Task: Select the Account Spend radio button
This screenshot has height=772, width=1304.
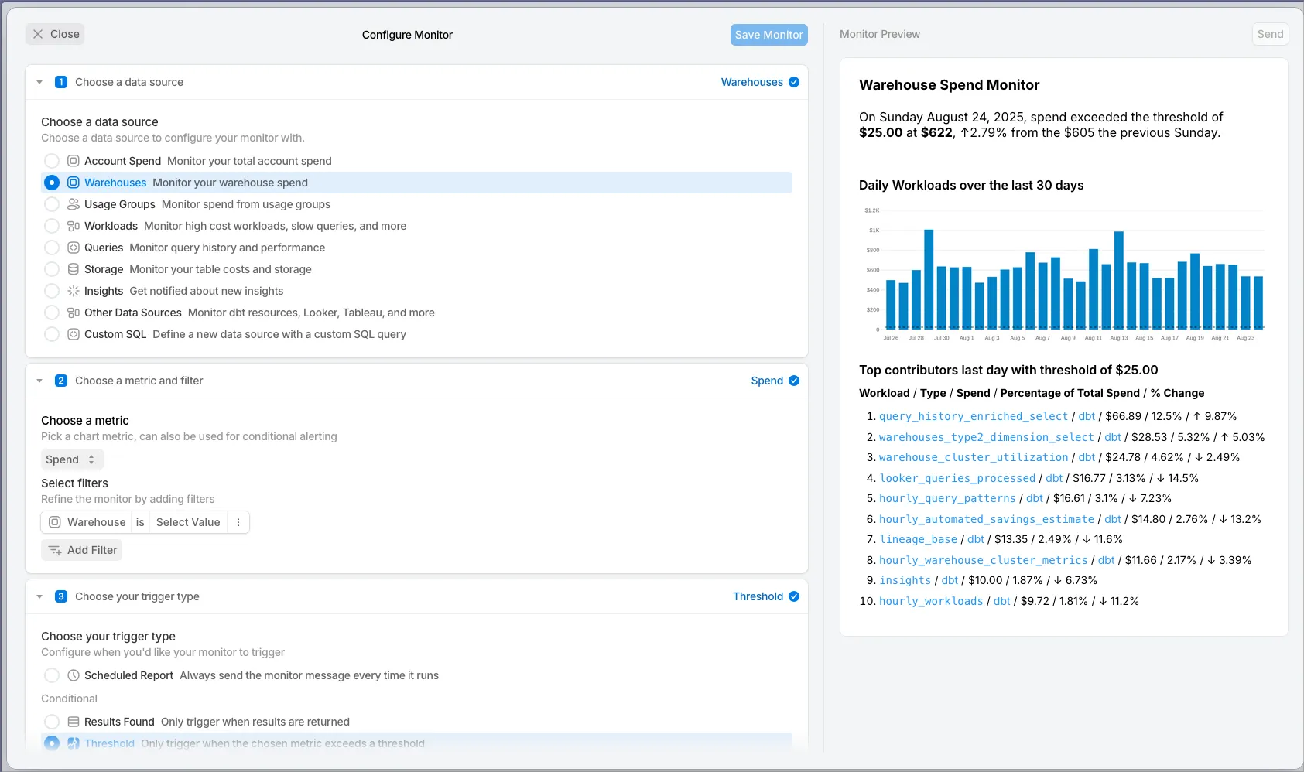Action: (x=52, y=161)
